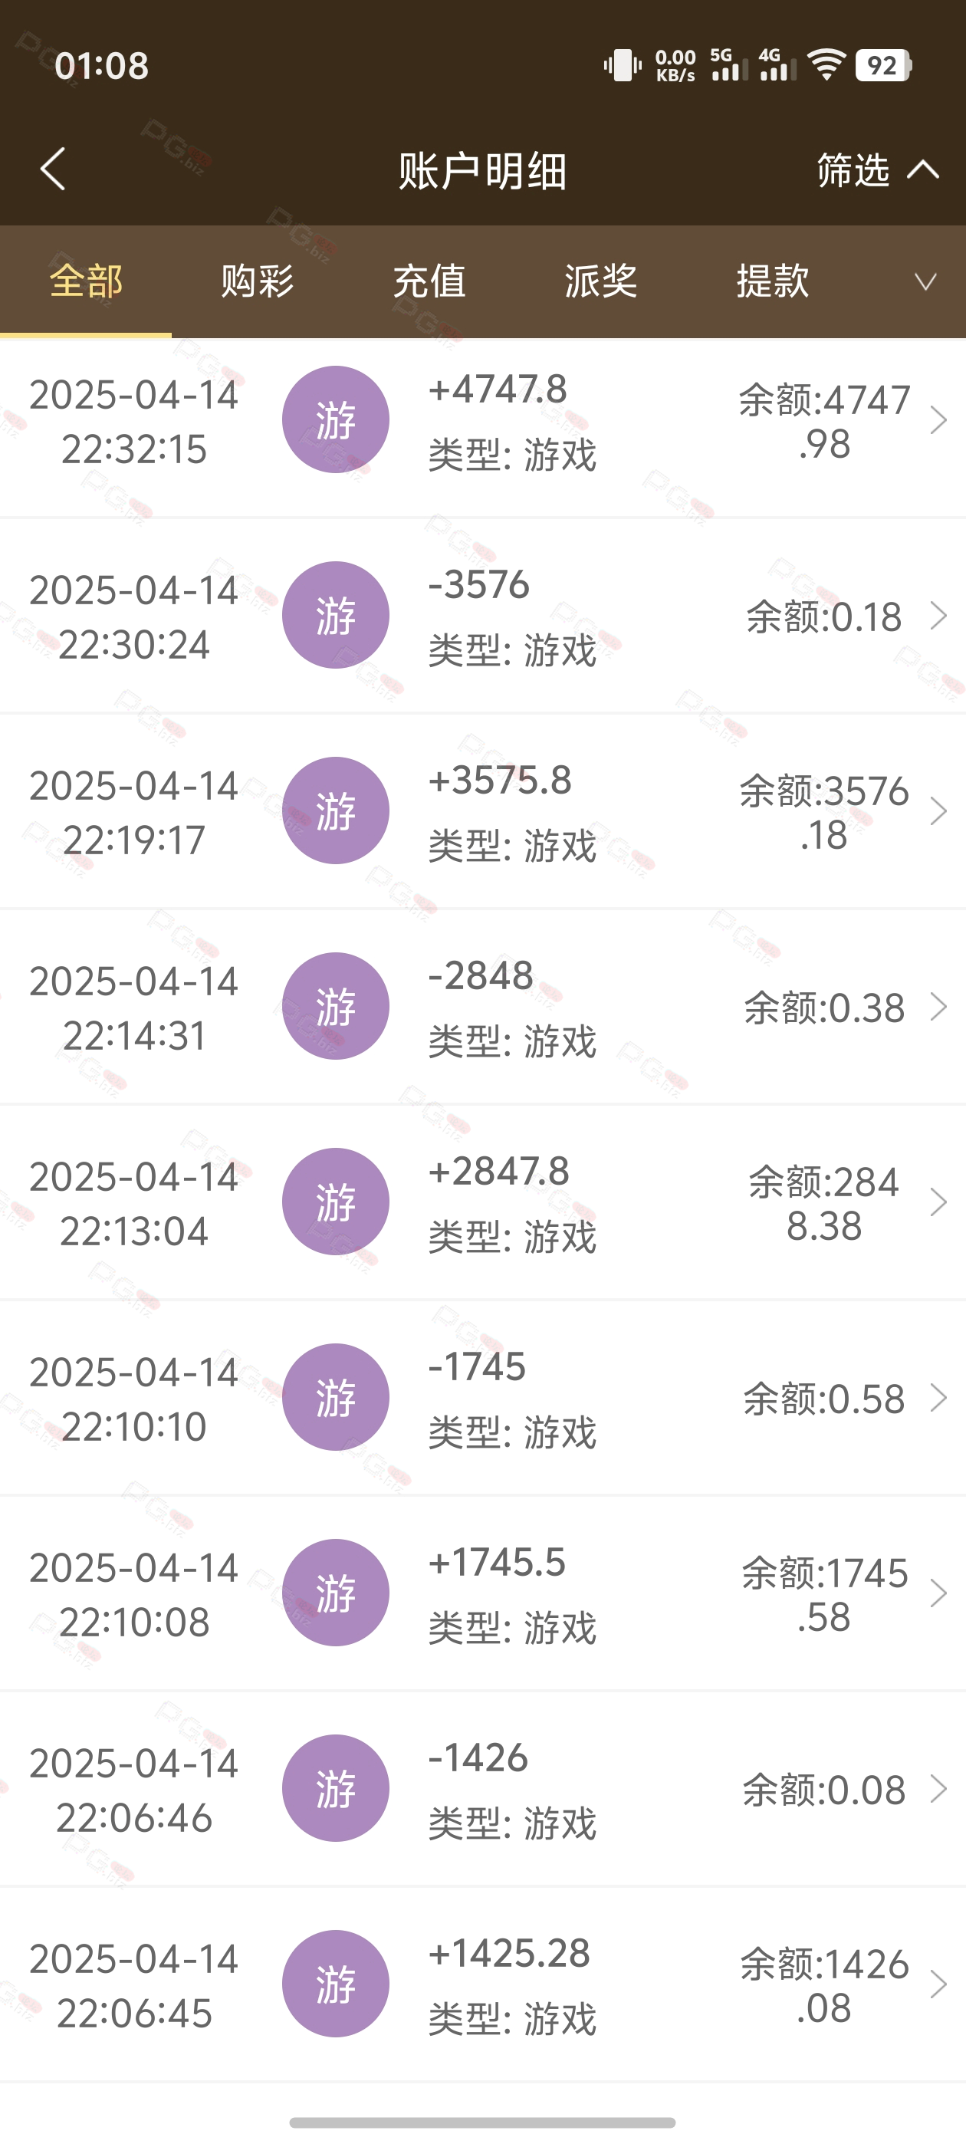Open details arrow for 余额:0.08 entry

[938, 1789]
